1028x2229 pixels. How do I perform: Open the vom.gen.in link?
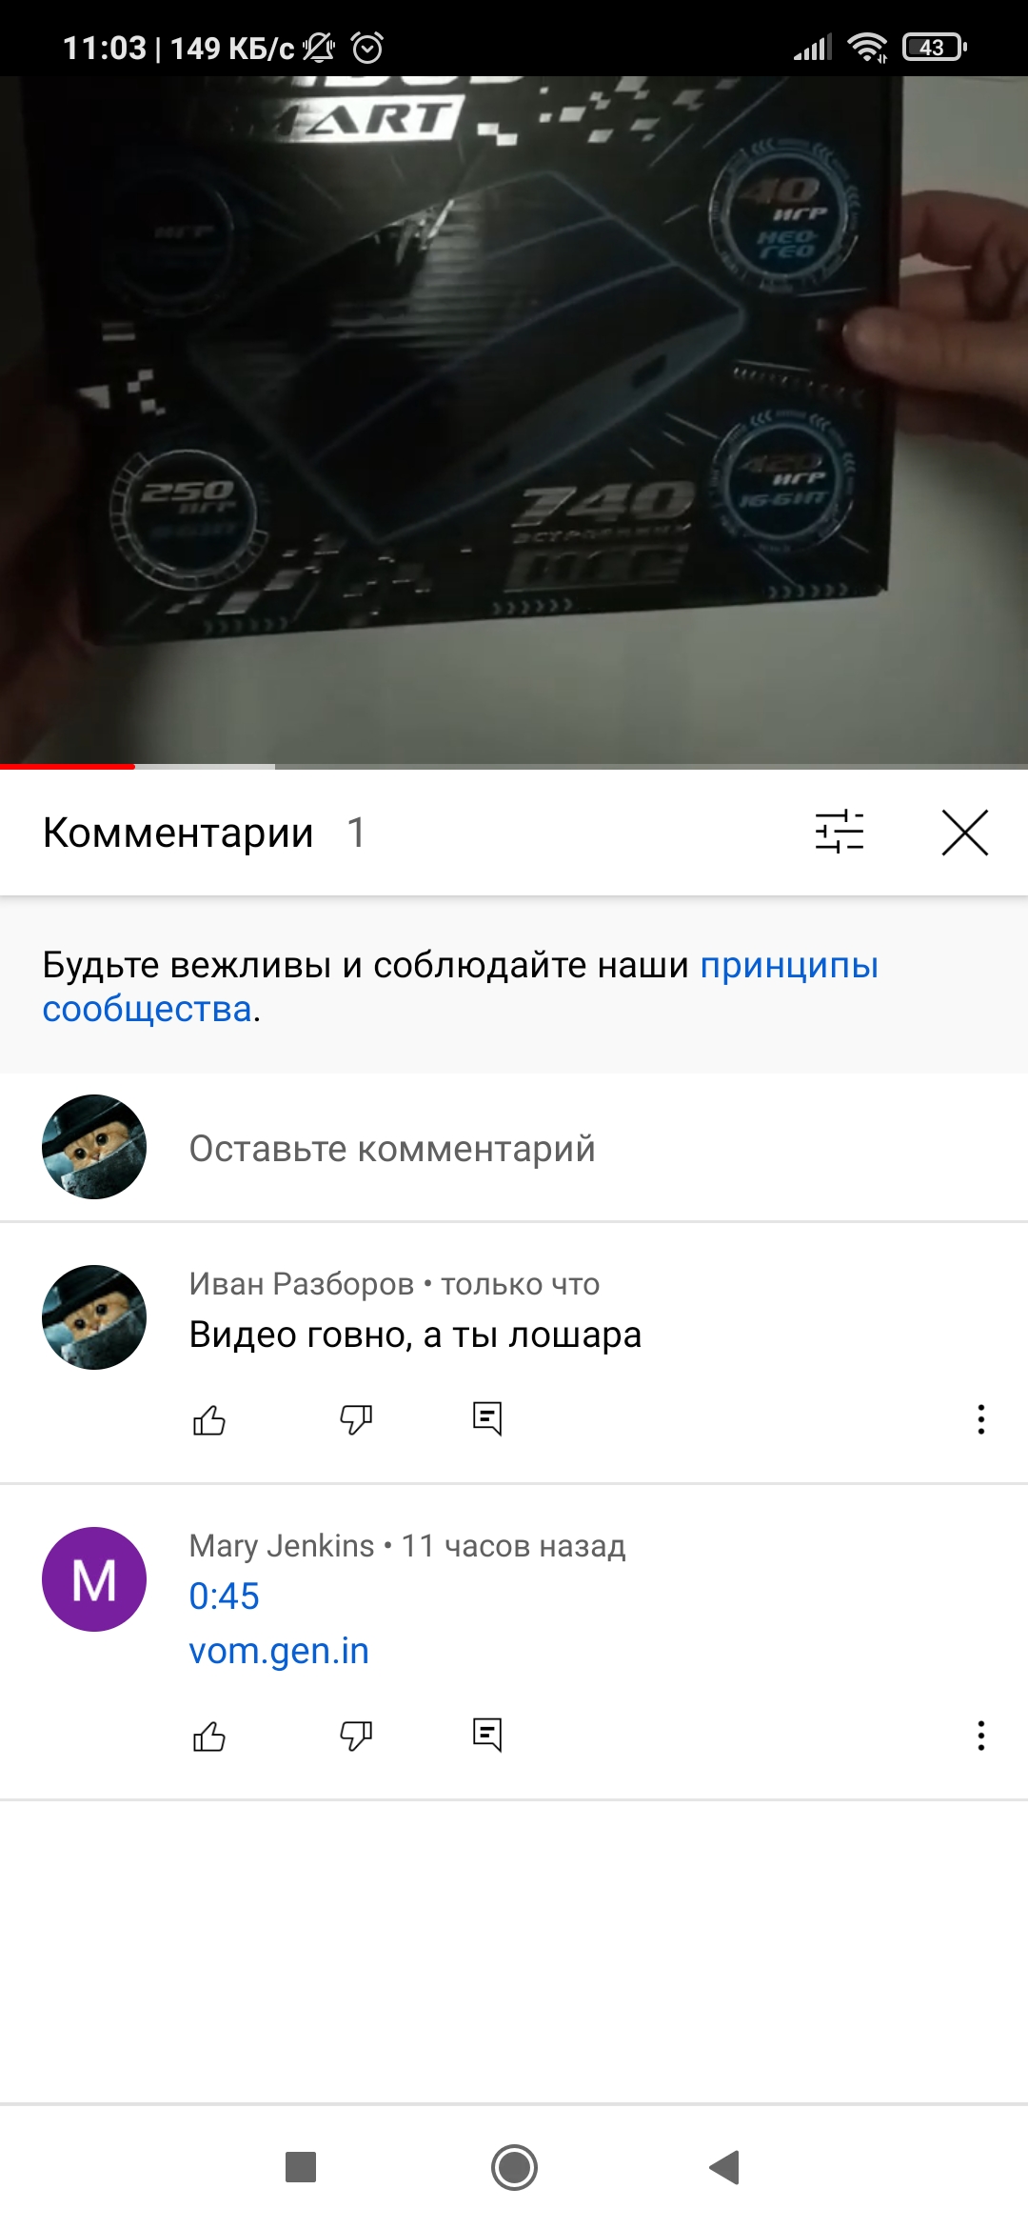[279, 1651]
